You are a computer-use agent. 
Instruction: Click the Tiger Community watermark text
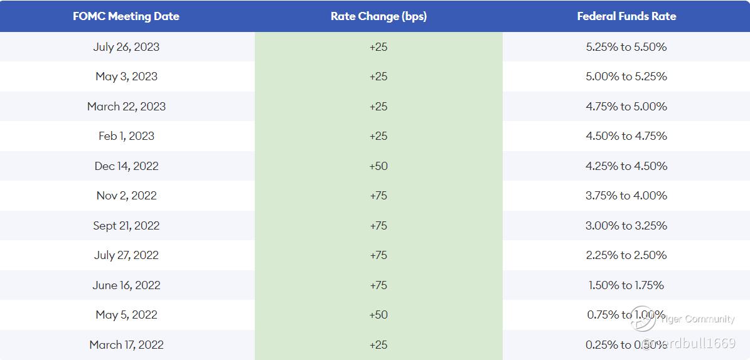(x=697, y=319)
